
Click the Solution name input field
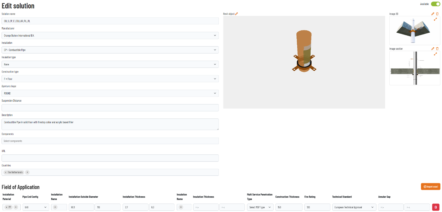tap(110, 21)
